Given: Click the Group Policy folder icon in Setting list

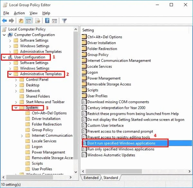Looking at the screenshot, I should 84,54.
